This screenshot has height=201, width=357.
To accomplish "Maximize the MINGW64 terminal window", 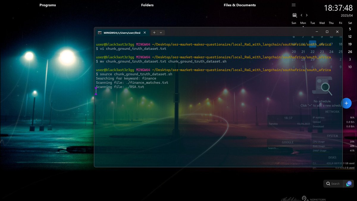I will pyautogui.click(x=327, y=32).
